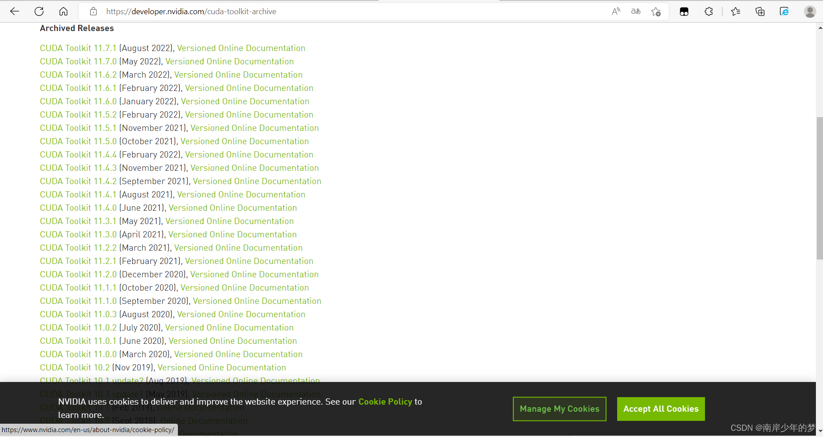
Task: Open the Extensions puzzle icon
Action: [x=709, y=12]
